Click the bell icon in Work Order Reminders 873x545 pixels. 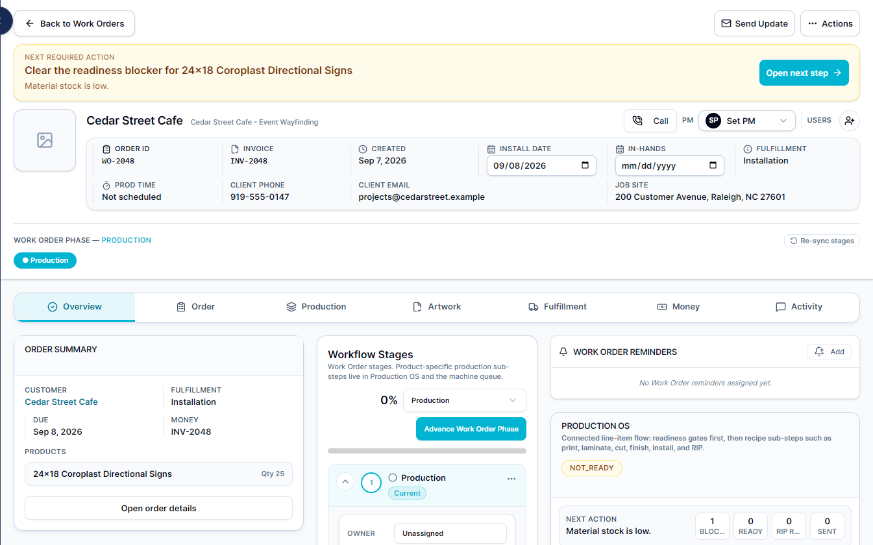(x=563, y=352)
